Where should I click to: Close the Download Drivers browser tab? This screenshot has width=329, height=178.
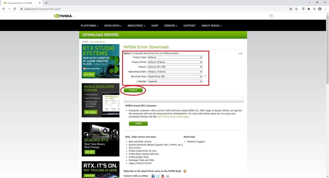[x=40, y=3]
